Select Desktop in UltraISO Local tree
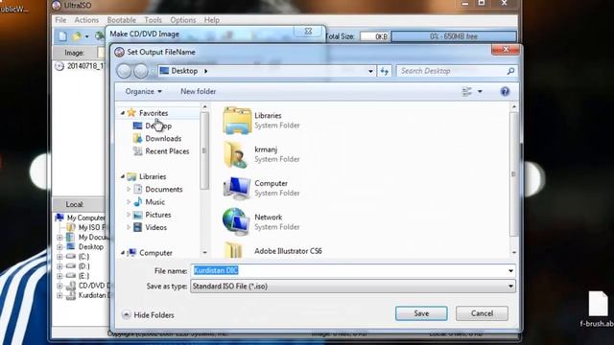 click(x=91, y=247)
